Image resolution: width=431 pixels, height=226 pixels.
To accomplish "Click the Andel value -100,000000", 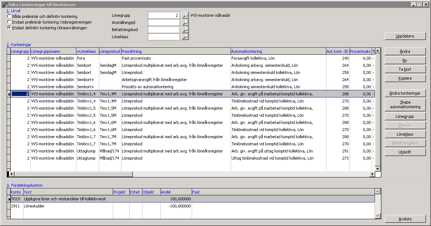I will [176, 206].
